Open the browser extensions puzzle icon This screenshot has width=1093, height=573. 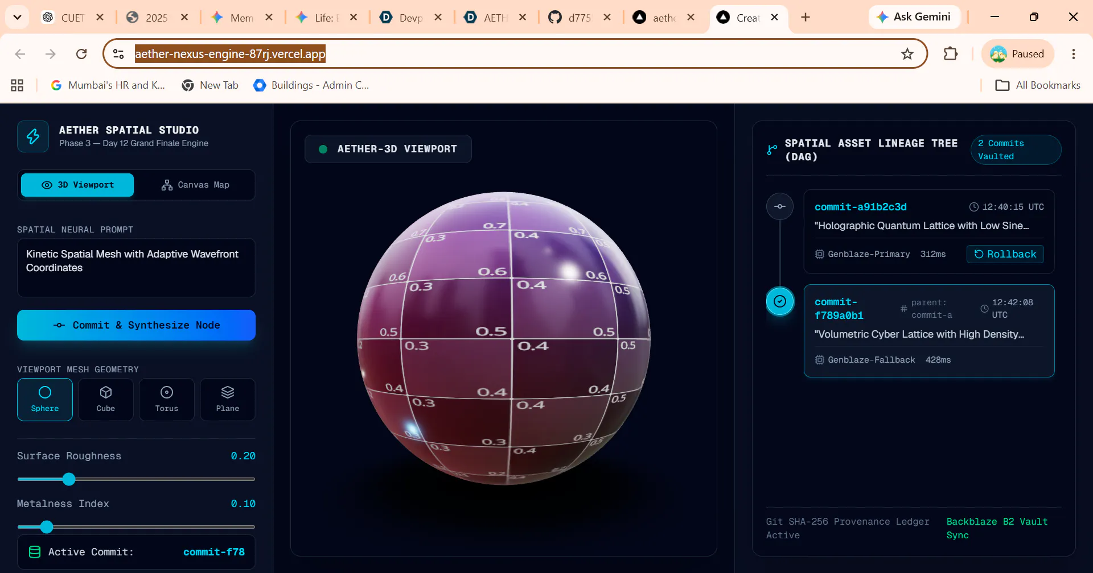click(x=951, y=54)
